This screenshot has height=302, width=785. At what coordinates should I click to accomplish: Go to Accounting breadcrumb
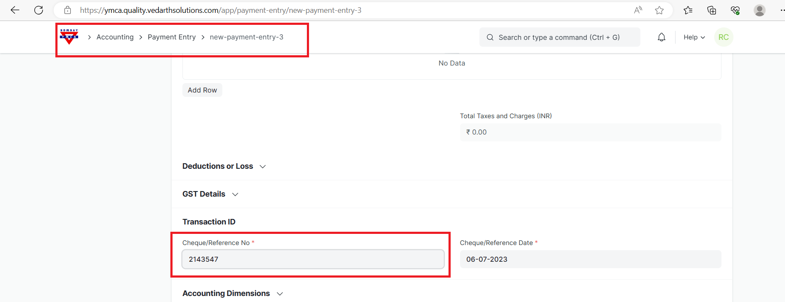115,37
